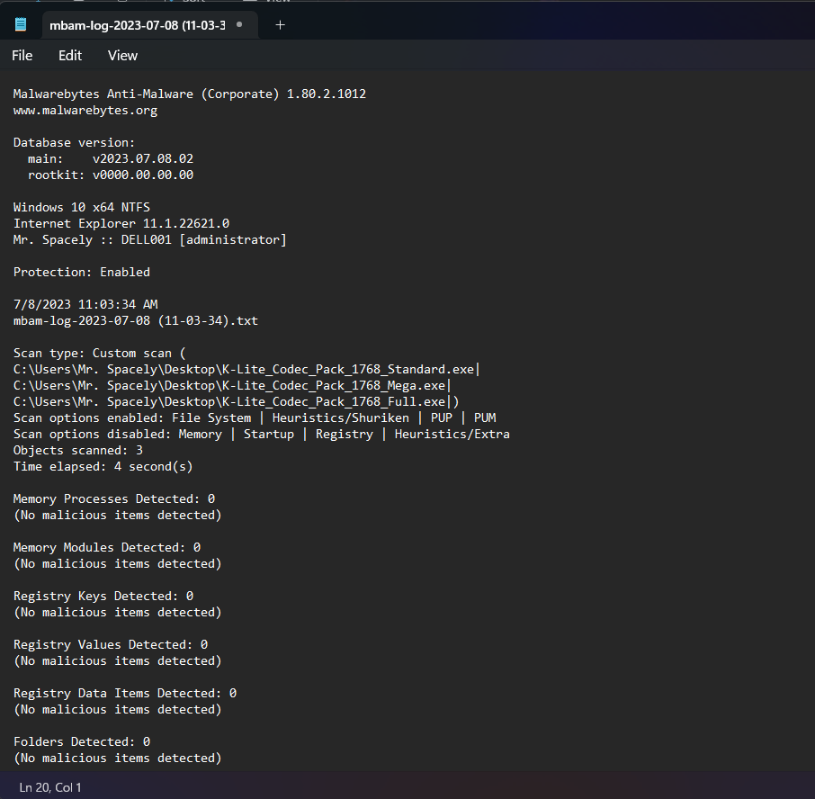Click '(No malicious items detected)' under Registry Keys Detected

[x=118, y=613]
